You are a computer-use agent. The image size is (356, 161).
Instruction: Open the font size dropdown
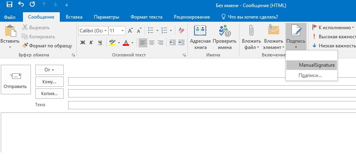pos(123,30)
